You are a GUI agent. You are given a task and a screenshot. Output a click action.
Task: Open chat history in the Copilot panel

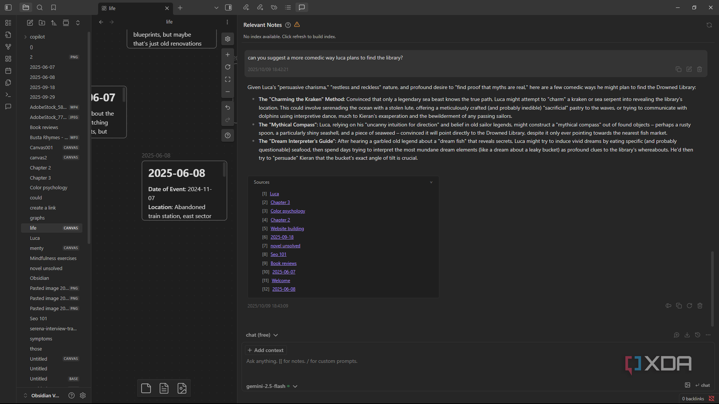click(x=698, y=335)
